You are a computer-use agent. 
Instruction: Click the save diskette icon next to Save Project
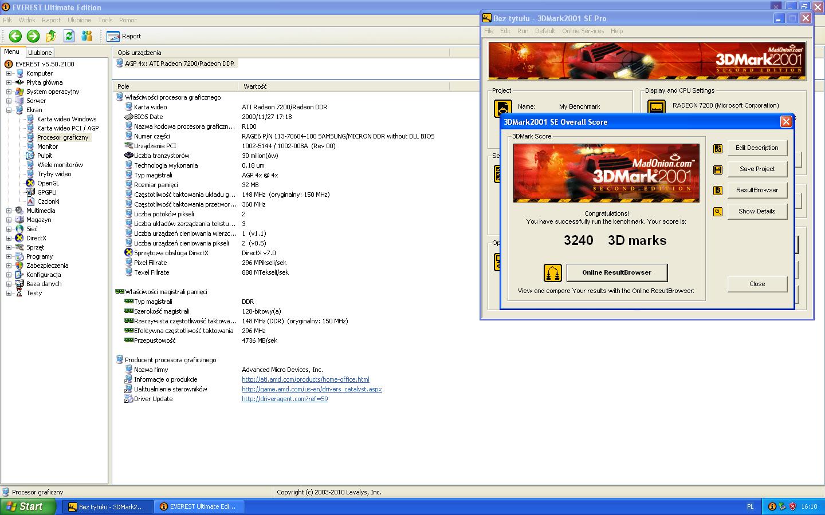[x=717, y=169]
